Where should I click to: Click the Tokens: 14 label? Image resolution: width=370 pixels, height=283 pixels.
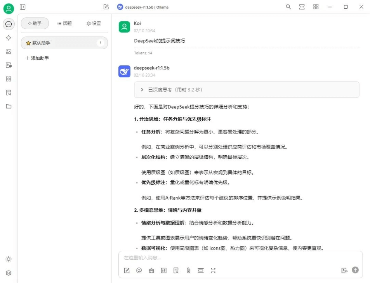(x=143, y=53)
